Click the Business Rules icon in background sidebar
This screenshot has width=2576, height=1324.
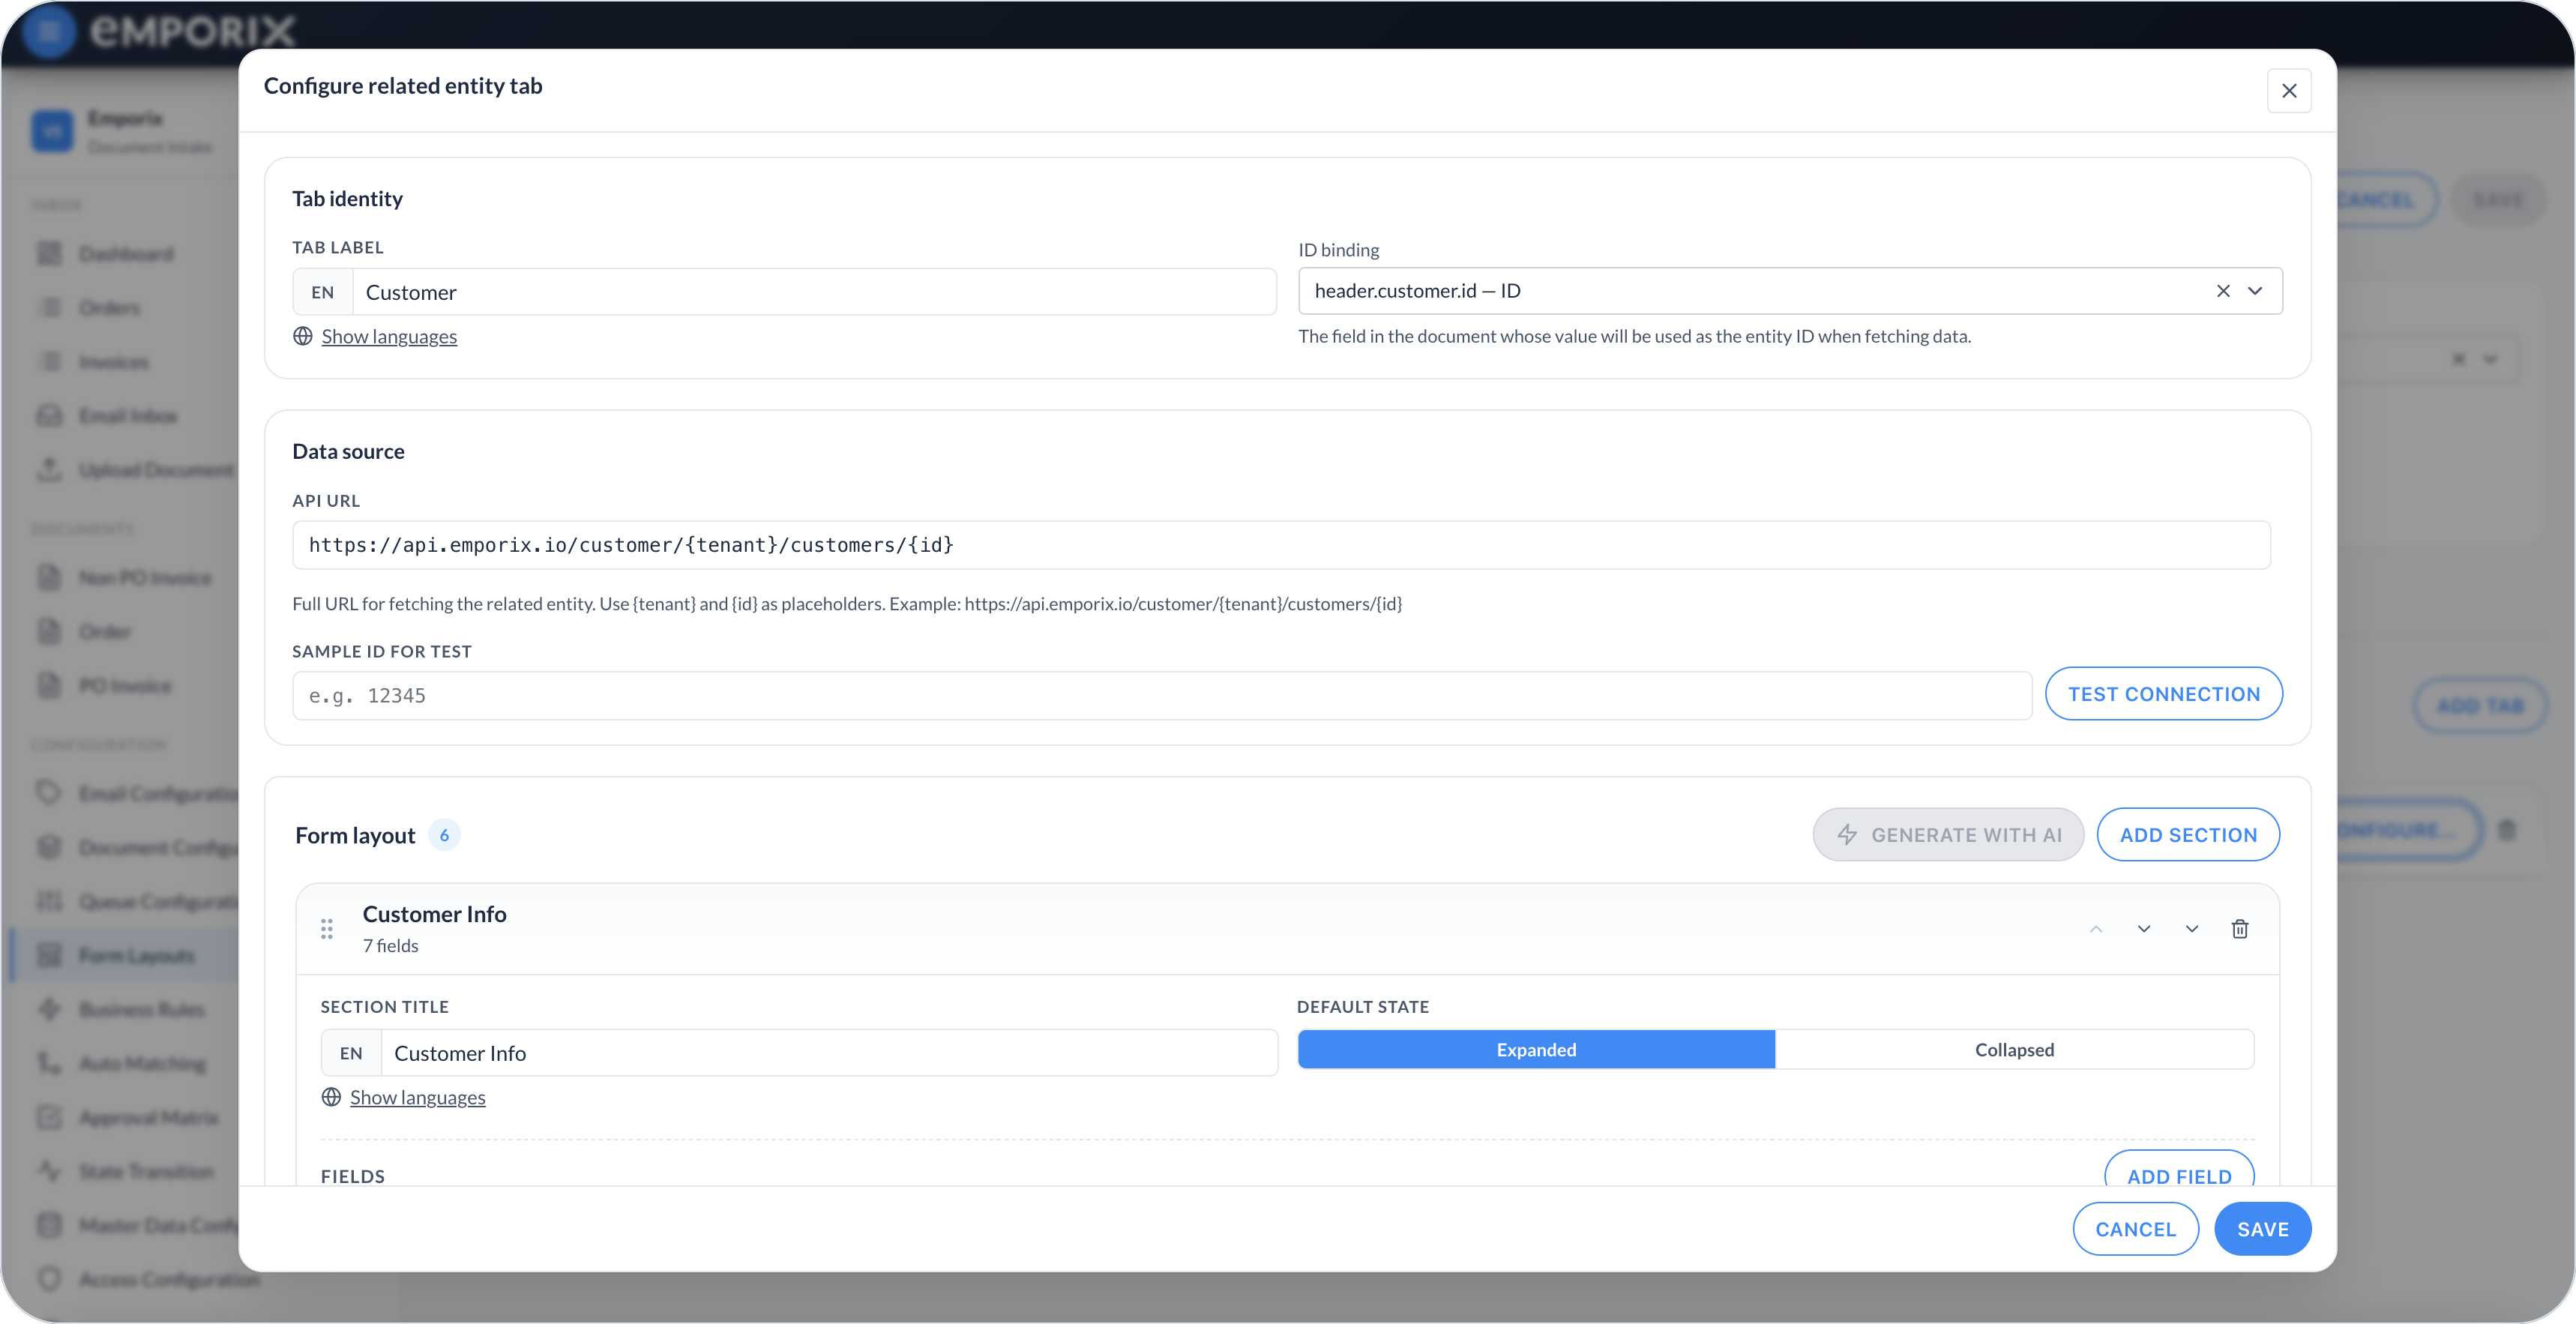coord(49,1009)
